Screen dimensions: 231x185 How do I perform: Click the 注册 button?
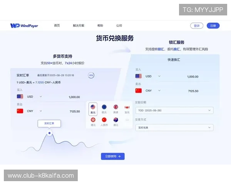[x=213, y=26]
